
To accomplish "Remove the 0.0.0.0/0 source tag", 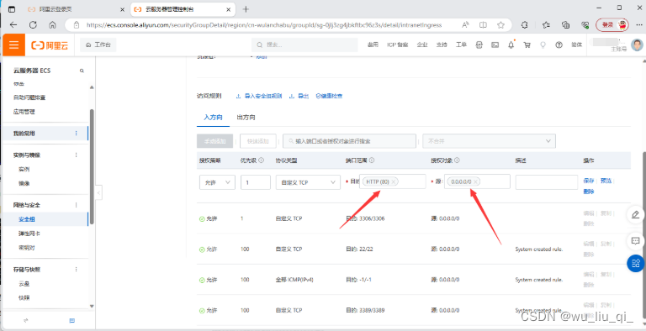I will (x=475, y=181).
